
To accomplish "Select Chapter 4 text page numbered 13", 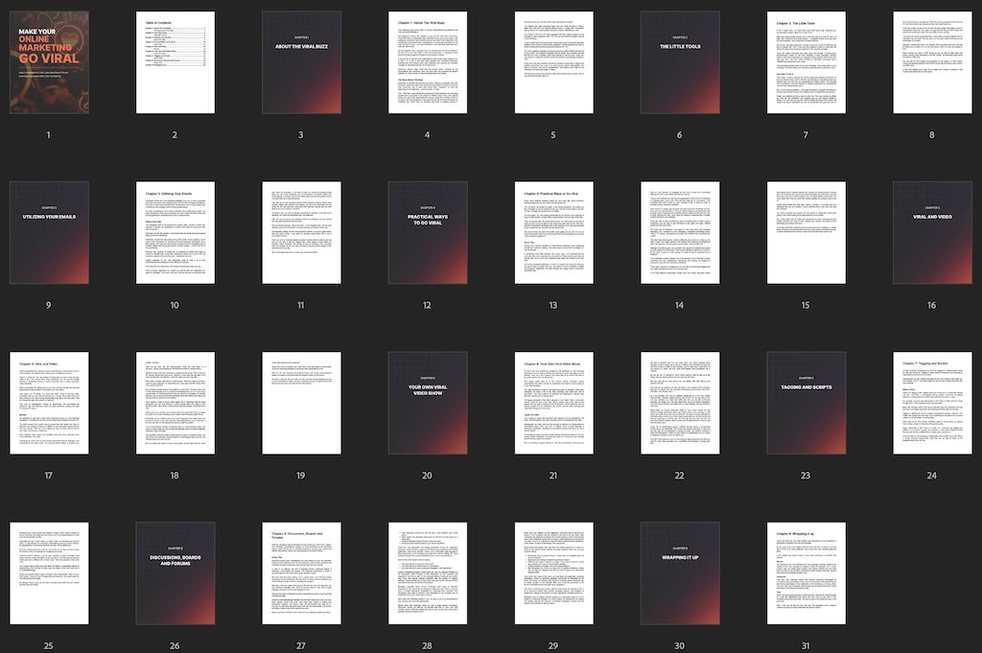I will 553,232.
